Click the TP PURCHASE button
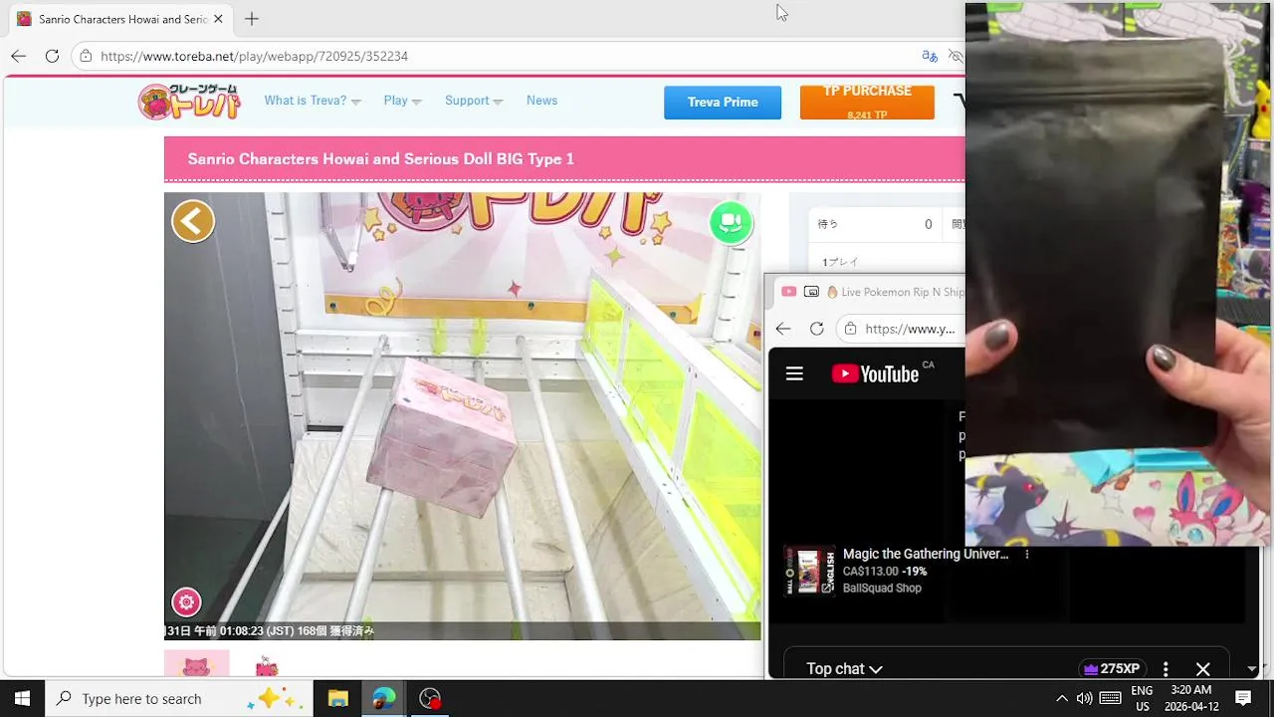The image size is (1274, 717). 867,103
